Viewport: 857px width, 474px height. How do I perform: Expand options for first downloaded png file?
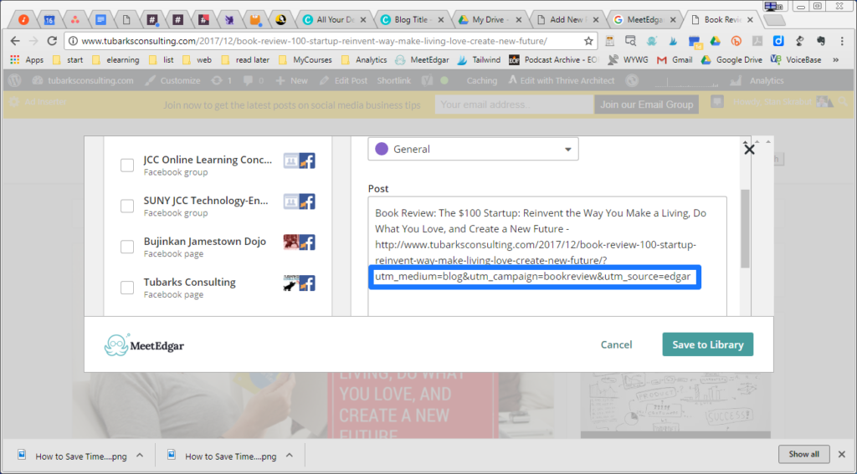[140, 456]
